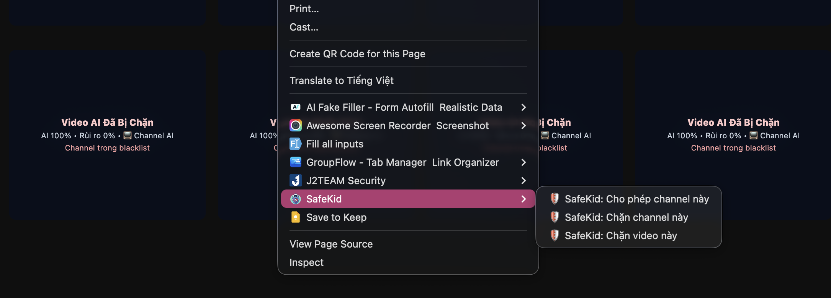Open View Page Source
831x298 pixels.
pos(331,244)
